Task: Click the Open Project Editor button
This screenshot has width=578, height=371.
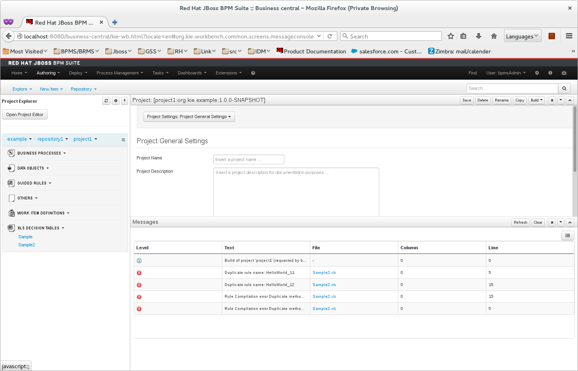Action: click(25, 115)
